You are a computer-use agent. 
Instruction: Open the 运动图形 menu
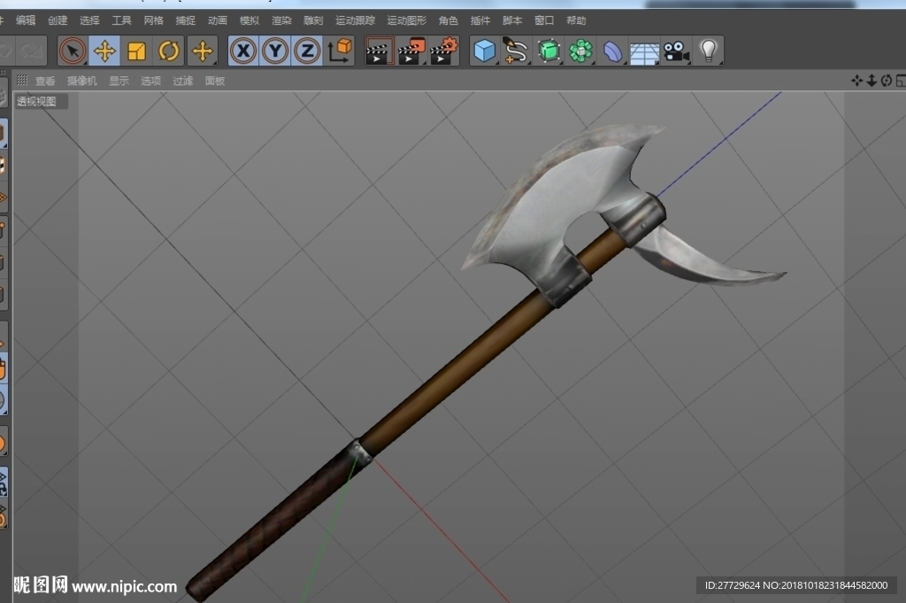click(407, 20)
